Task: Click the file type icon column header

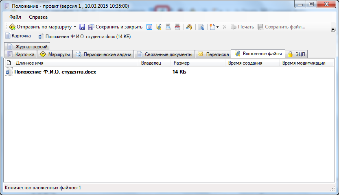Action: pos(9,63)
